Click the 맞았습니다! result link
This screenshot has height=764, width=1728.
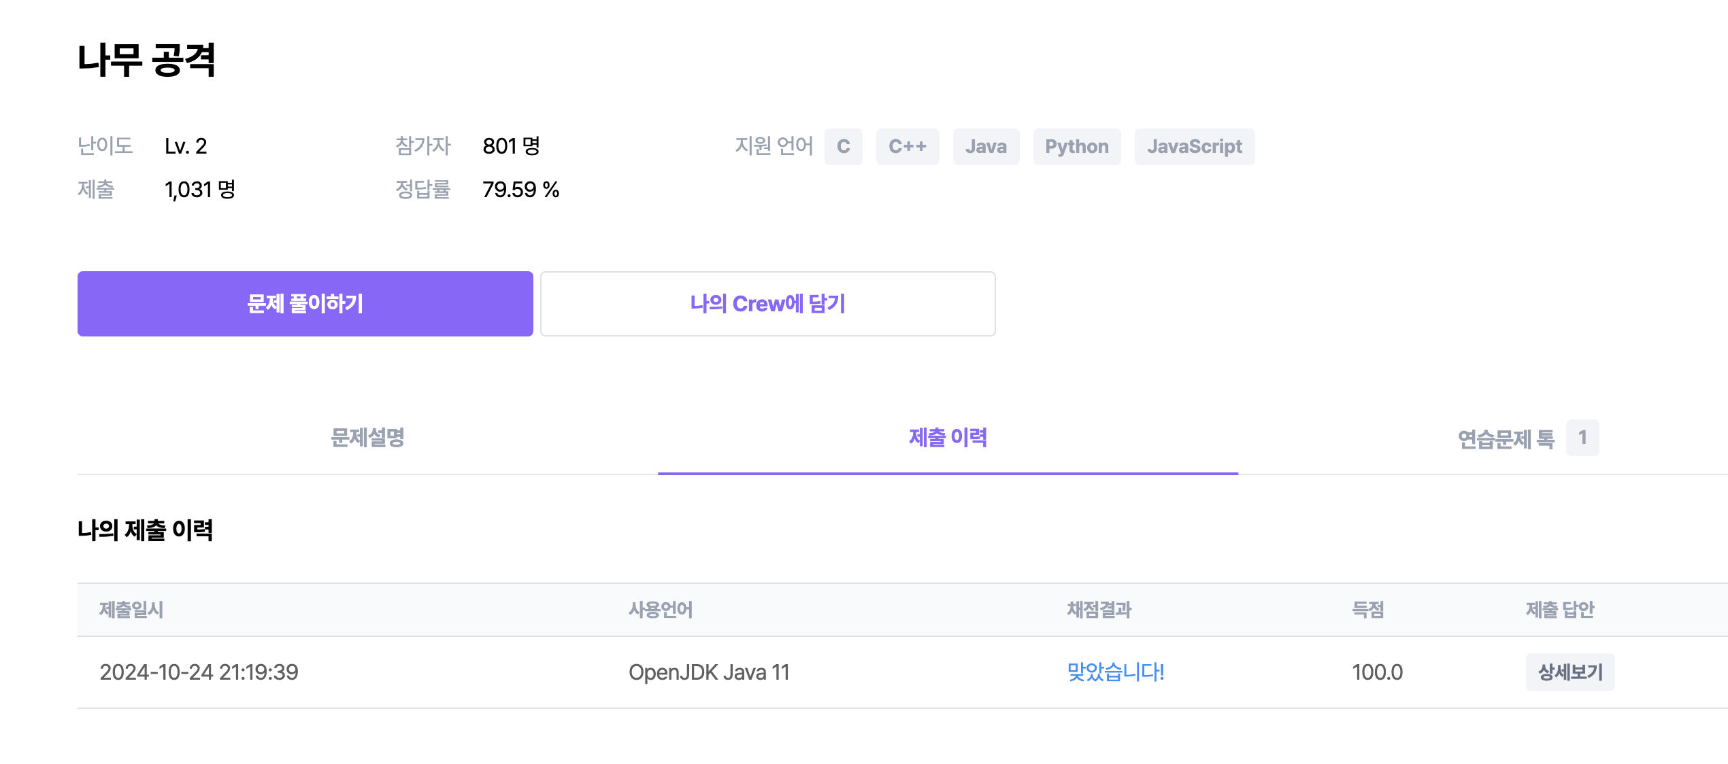(1115, 672)
